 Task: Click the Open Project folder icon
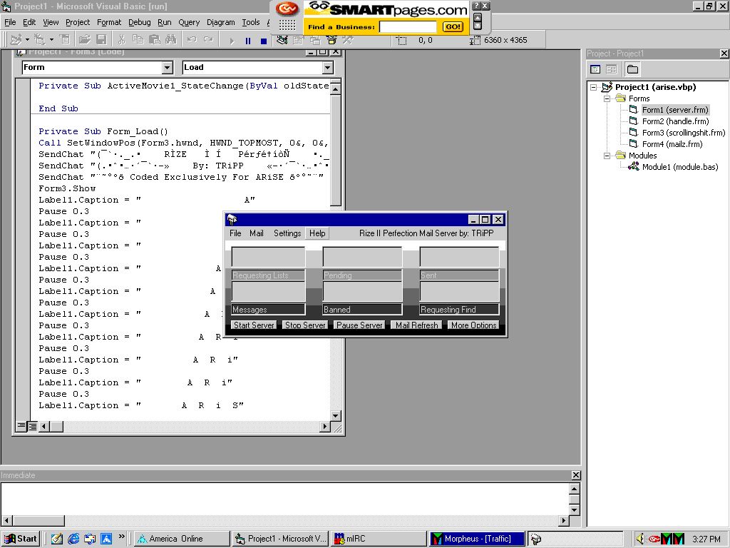85,40
